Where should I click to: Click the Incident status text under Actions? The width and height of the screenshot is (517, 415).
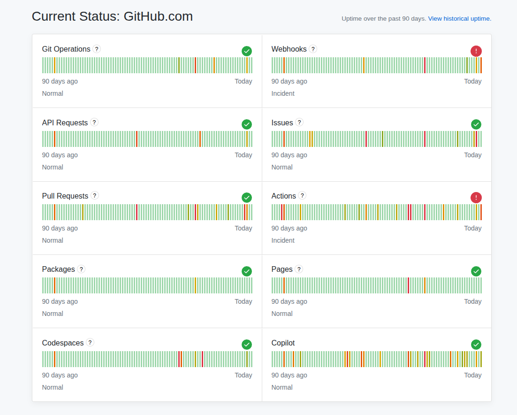283,240
